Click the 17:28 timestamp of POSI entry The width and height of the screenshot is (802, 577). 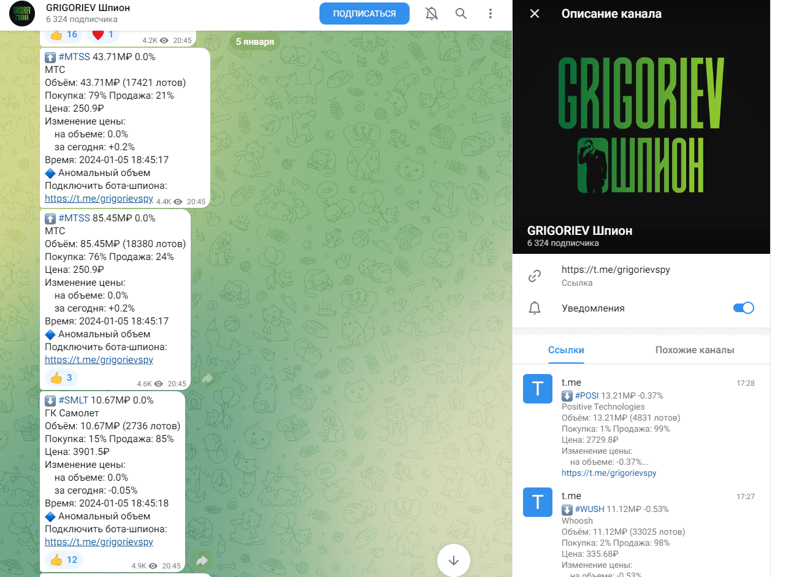(x=746, y=383)
